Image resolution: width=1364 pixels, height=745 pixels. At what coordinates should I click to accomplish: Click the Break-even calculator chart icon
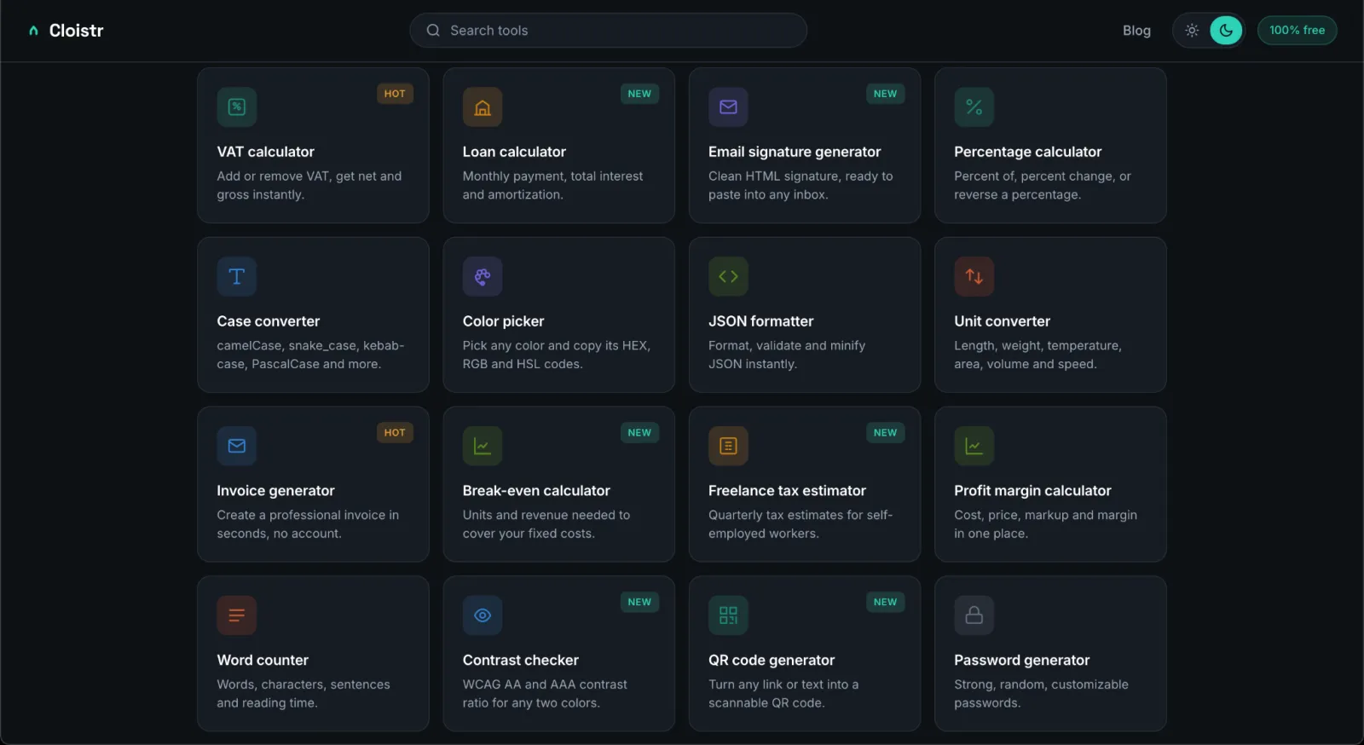click(x=483, y=446)
